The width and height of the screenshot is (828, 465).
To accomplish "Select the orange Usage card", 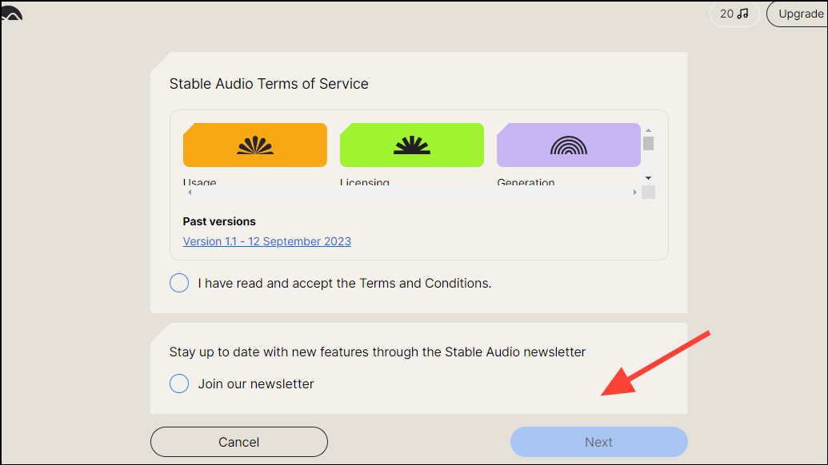I will click(x=255, y=145).
